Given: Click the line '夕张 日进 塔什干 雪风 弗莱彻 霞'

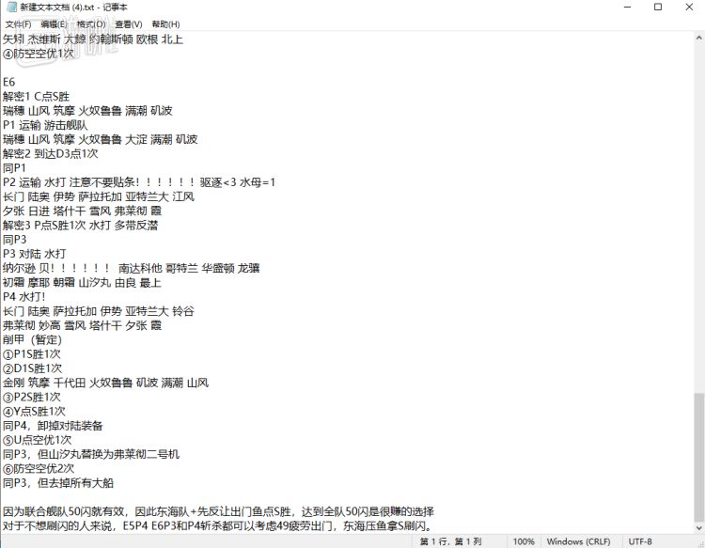Looking at the screenshot, I should pos(82,211).
